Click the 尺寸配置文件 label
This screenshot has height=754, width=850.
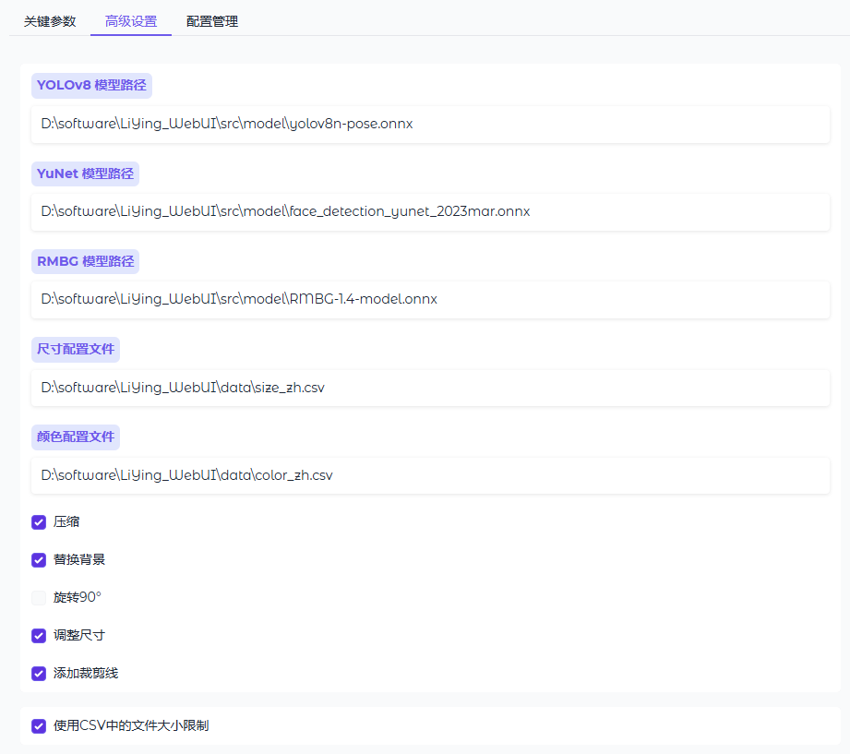tap(76, 350)
